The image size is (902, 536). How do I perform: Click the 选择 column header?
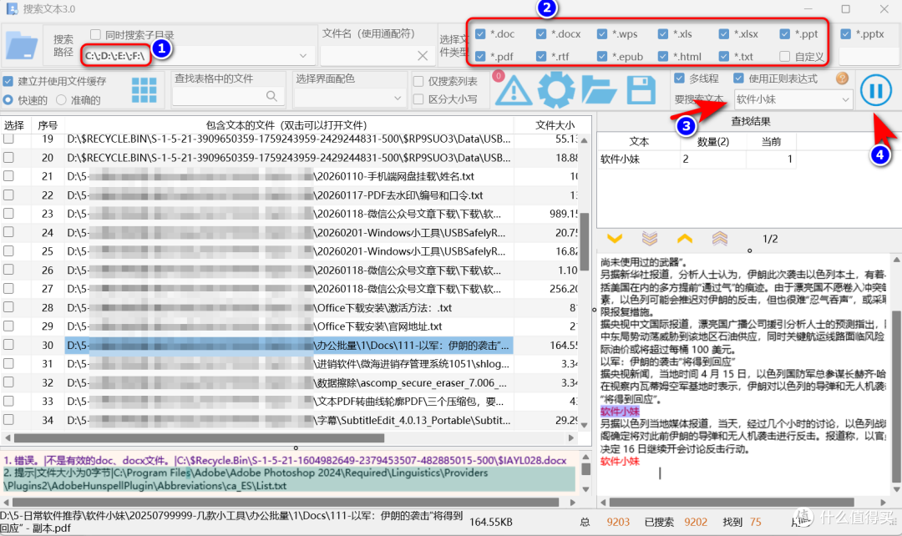pos(14,125)
